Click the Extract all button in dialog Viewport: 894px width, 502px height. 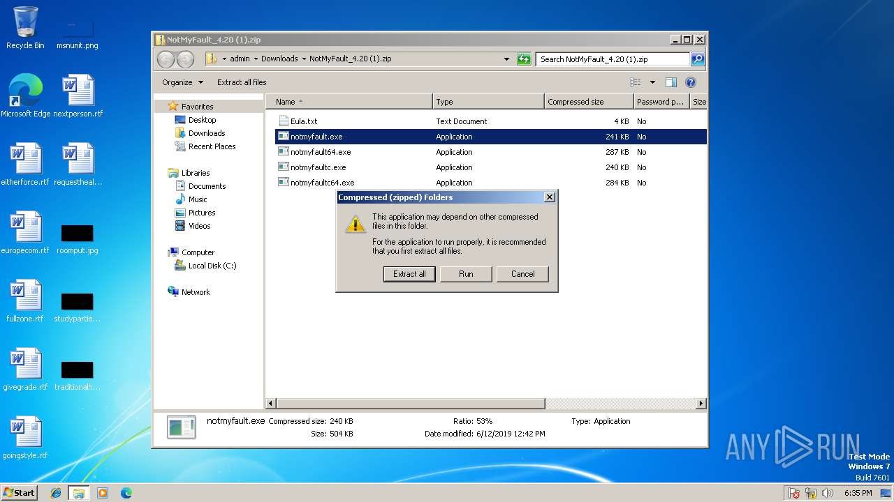409,274
